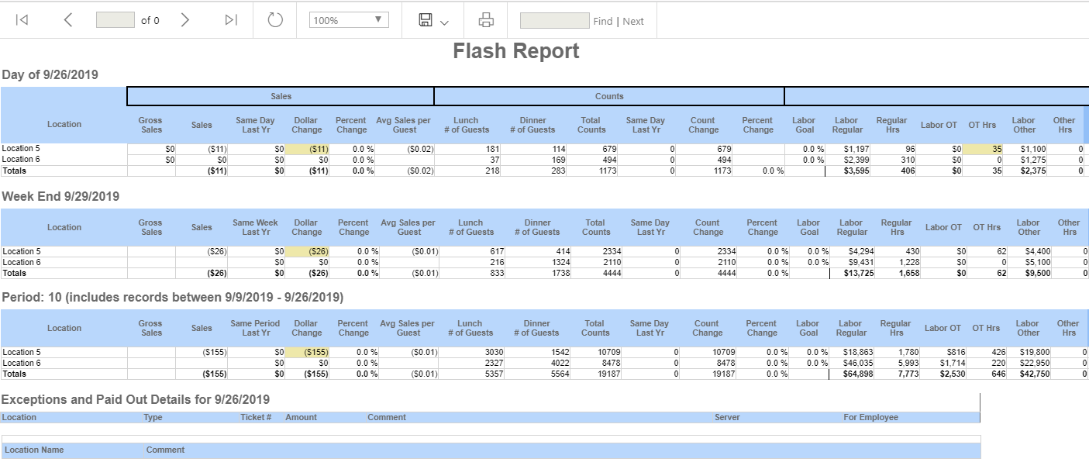Click Location 6 in the Period table
Image resolution: width=1089 pixels, height=469 pixels.
point(21,363)
